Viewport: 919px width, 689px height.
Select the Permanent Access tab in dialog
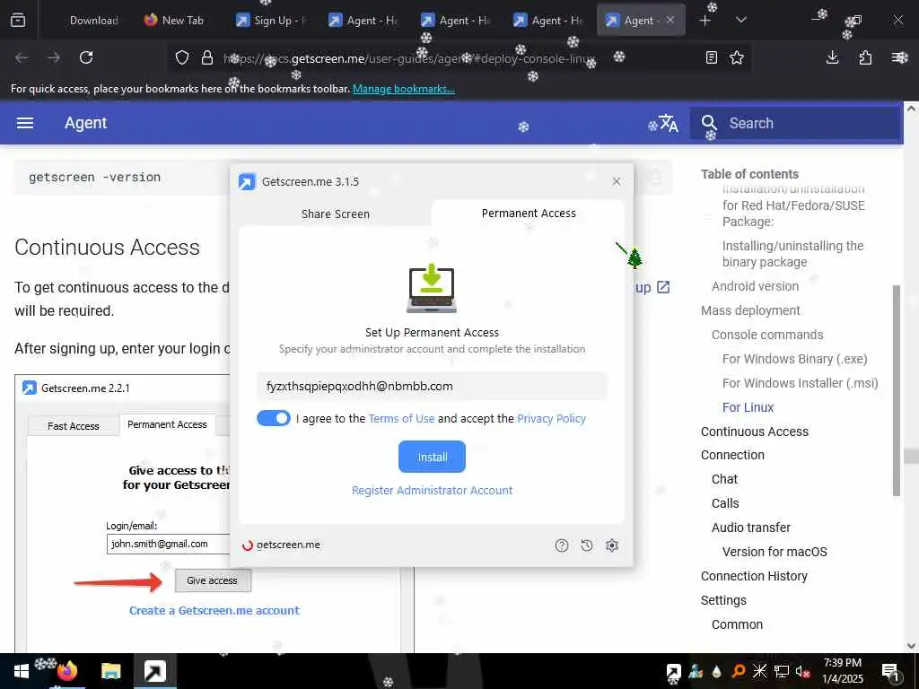[529, 214]
